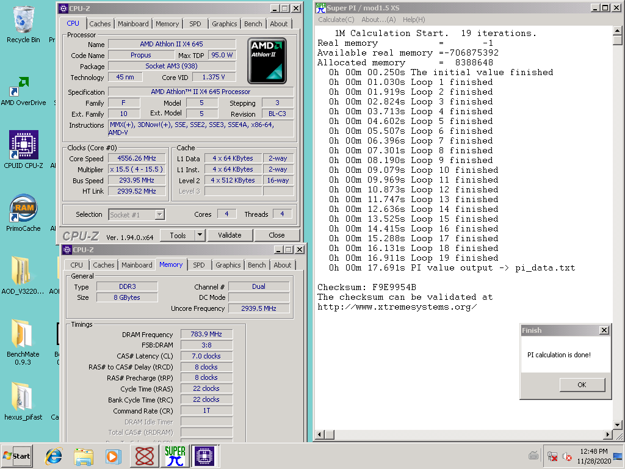Click Super PI horizontal scrollbar left arrow
The height and width of the screenshot is (469, 625).
click(320, 434)
